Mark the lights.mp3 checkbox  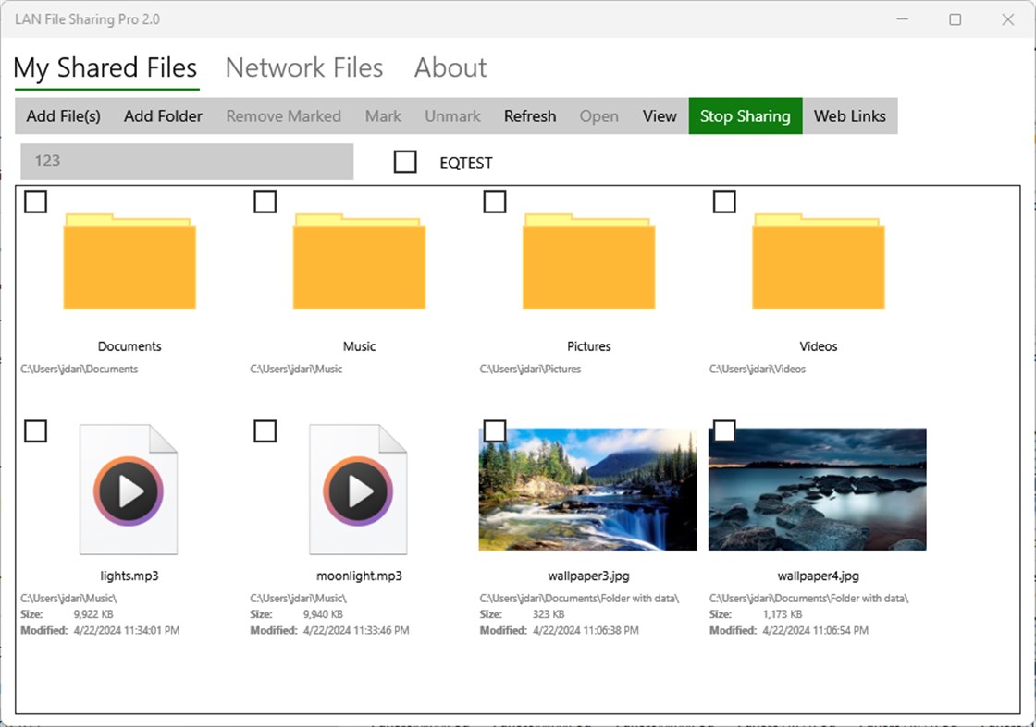tap(35, 431)
